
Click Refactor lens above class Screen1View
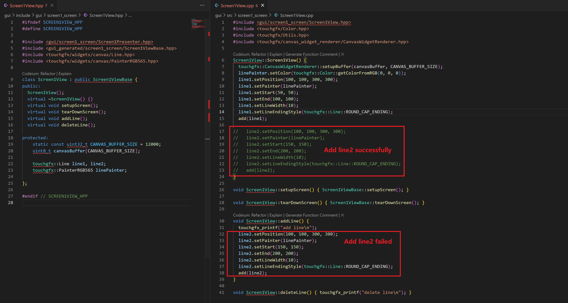(48, 73)
